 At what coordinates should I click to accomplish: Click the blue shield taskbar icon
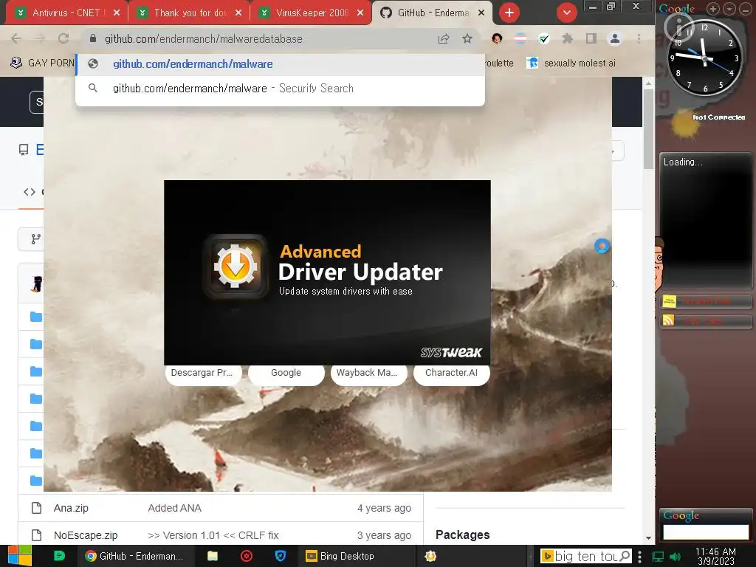(x=280, y=556)
